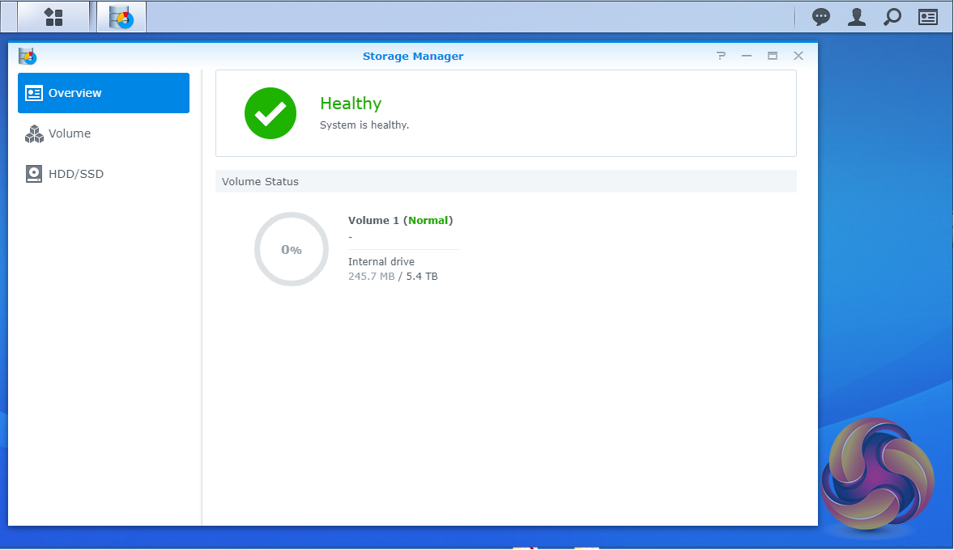Open the user account options icon
954x550 pixels.
(857, 17)
